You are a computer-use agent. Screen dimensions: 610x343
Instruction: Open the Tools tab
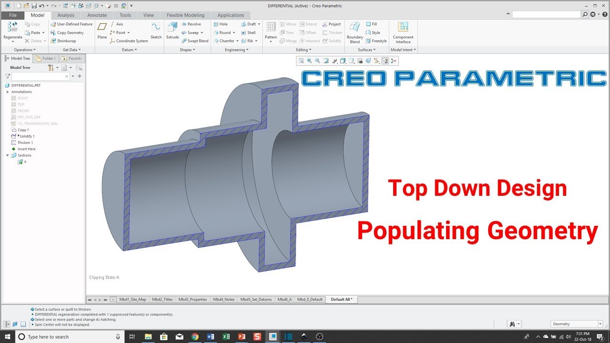pyautogui.click(x=125, y=15)
